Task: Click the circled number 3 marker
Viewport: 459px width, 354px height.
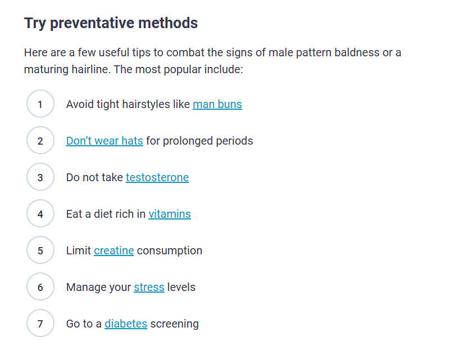Action: tap(40, 177)
